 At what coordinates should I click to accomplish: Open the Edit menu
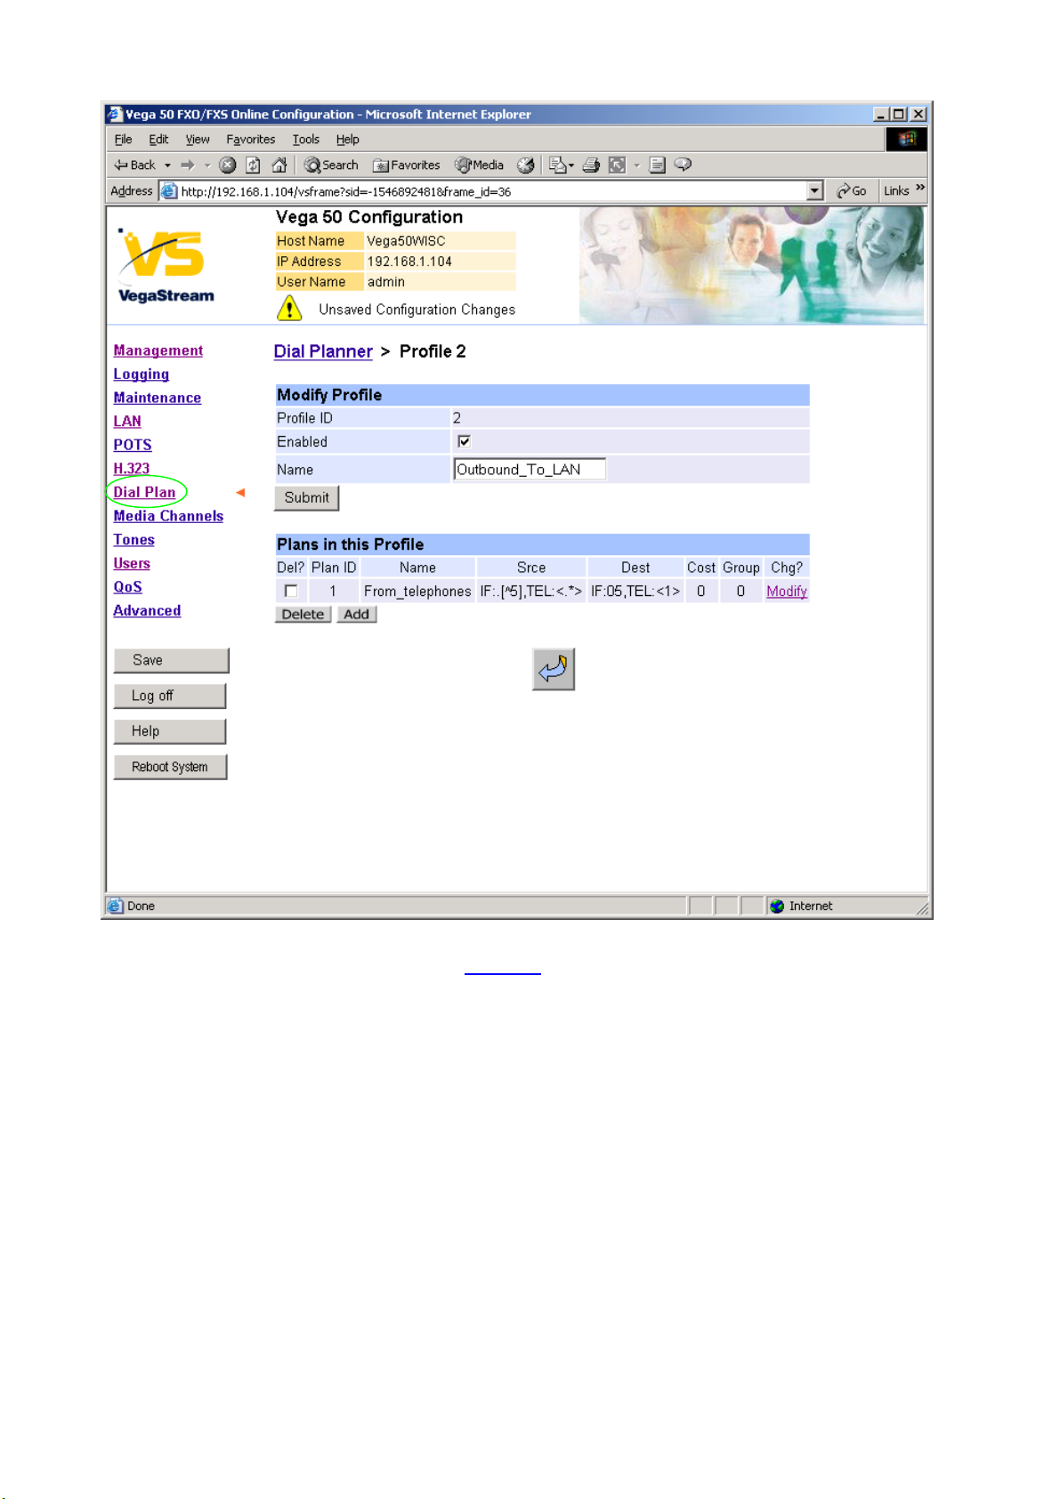coord(158,139)
